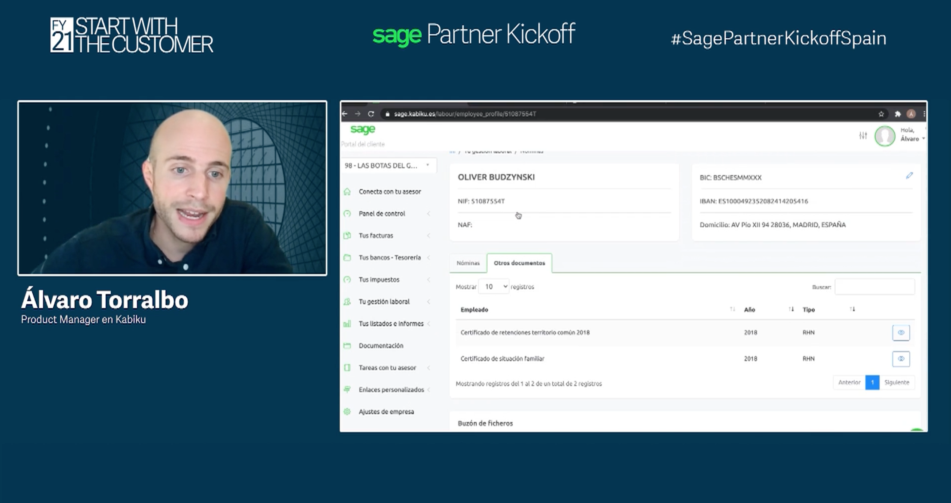Image resolution: width=951 pixels, height=503 pixels.
Task: Expand the Panel de control chevron
Action: pyautogui.click(x=428, y=214)
